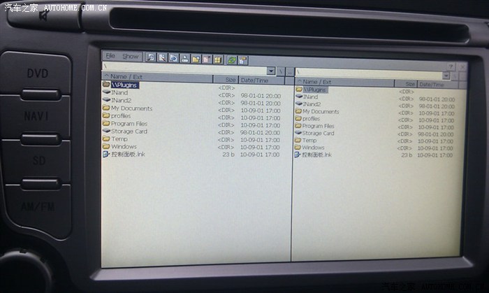Click the green refresh arrows toolbar icon
The height and width of the screenshot is (293, 489).
click(x=231, y=59)
